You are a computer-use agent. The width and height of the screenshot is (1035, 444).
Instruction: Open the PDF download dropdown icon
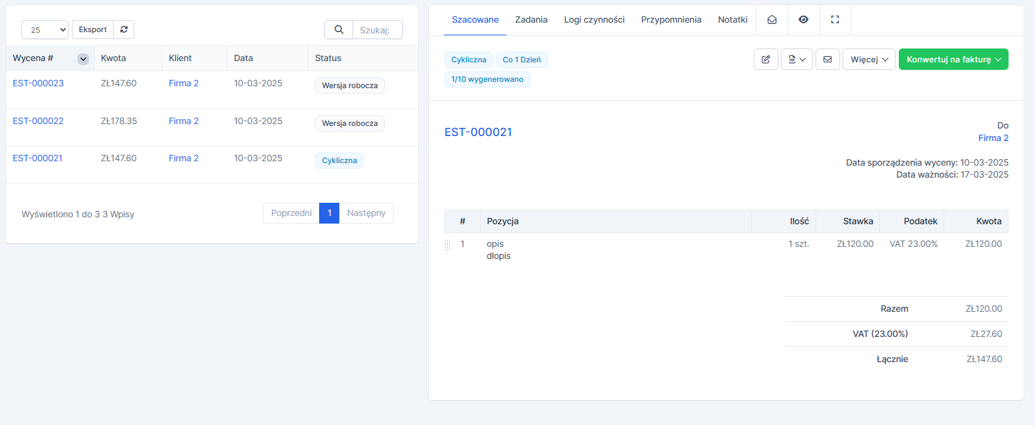(x=797, y=59)
